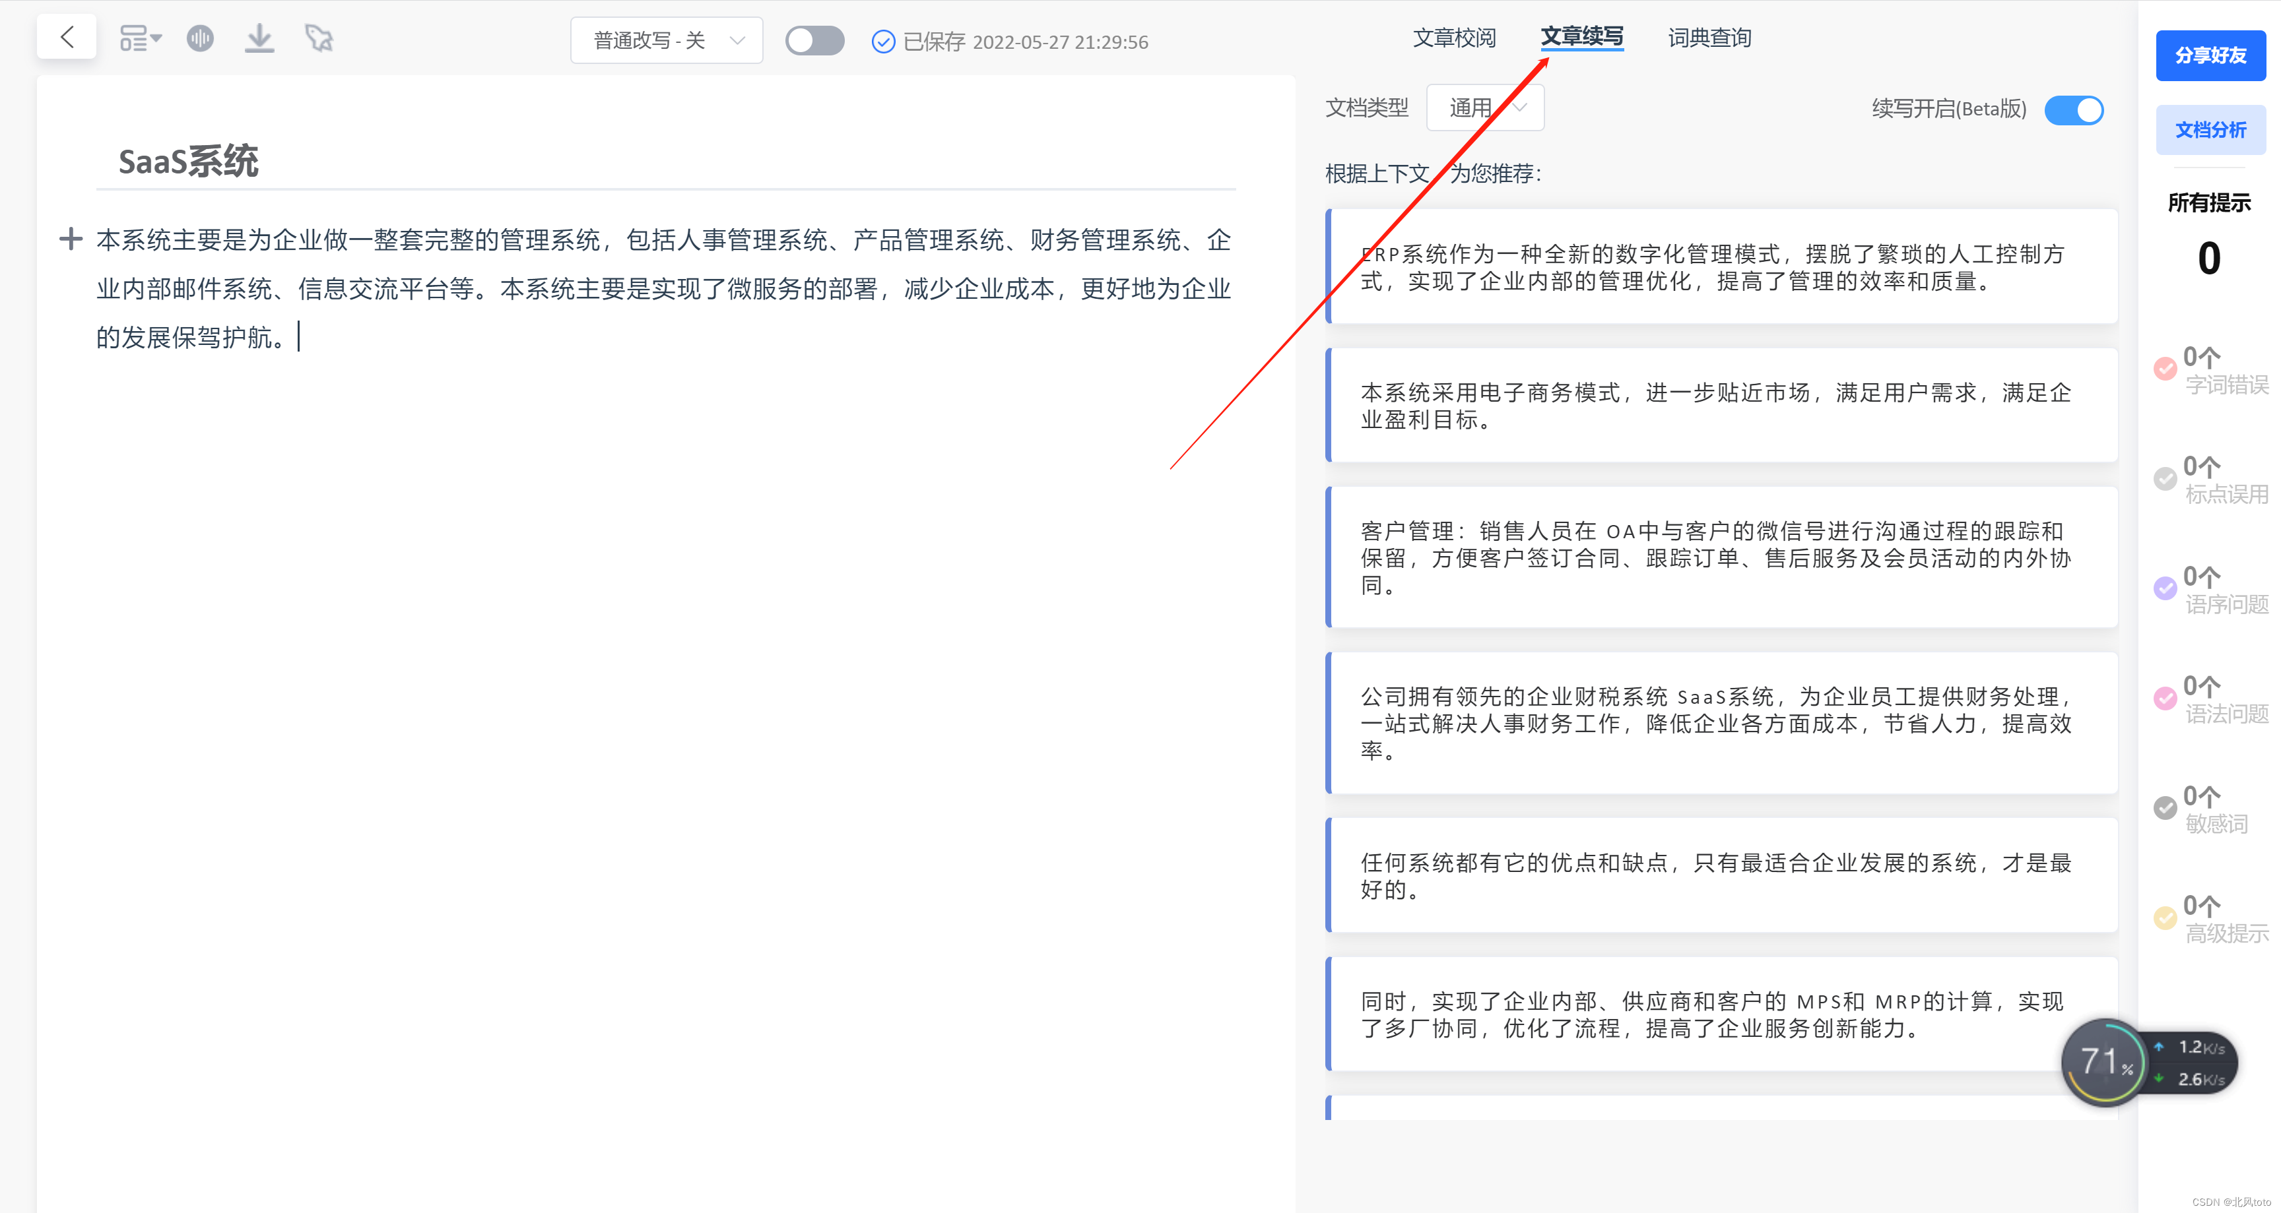This screenshot has width=2281, height=1213.
Task: Click the back arrow button
Action: click(67, 37)
